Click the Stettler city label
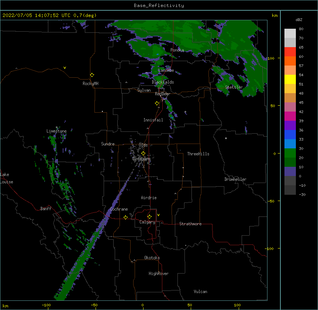Viewport: 318px width, 310px height. (x=234, y=87)
